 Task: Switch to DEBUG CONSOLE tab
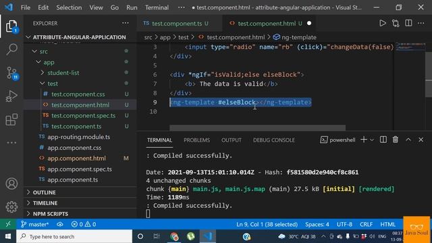tap(274, 140)
